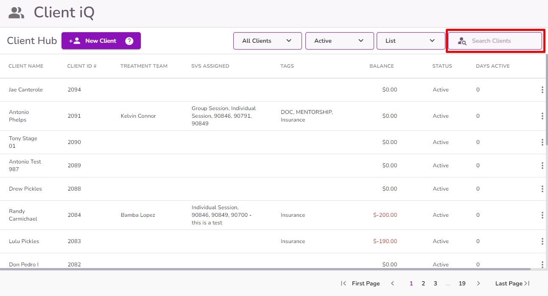Open the New Client dialog

pyautogui.click(x=98, y=41)
